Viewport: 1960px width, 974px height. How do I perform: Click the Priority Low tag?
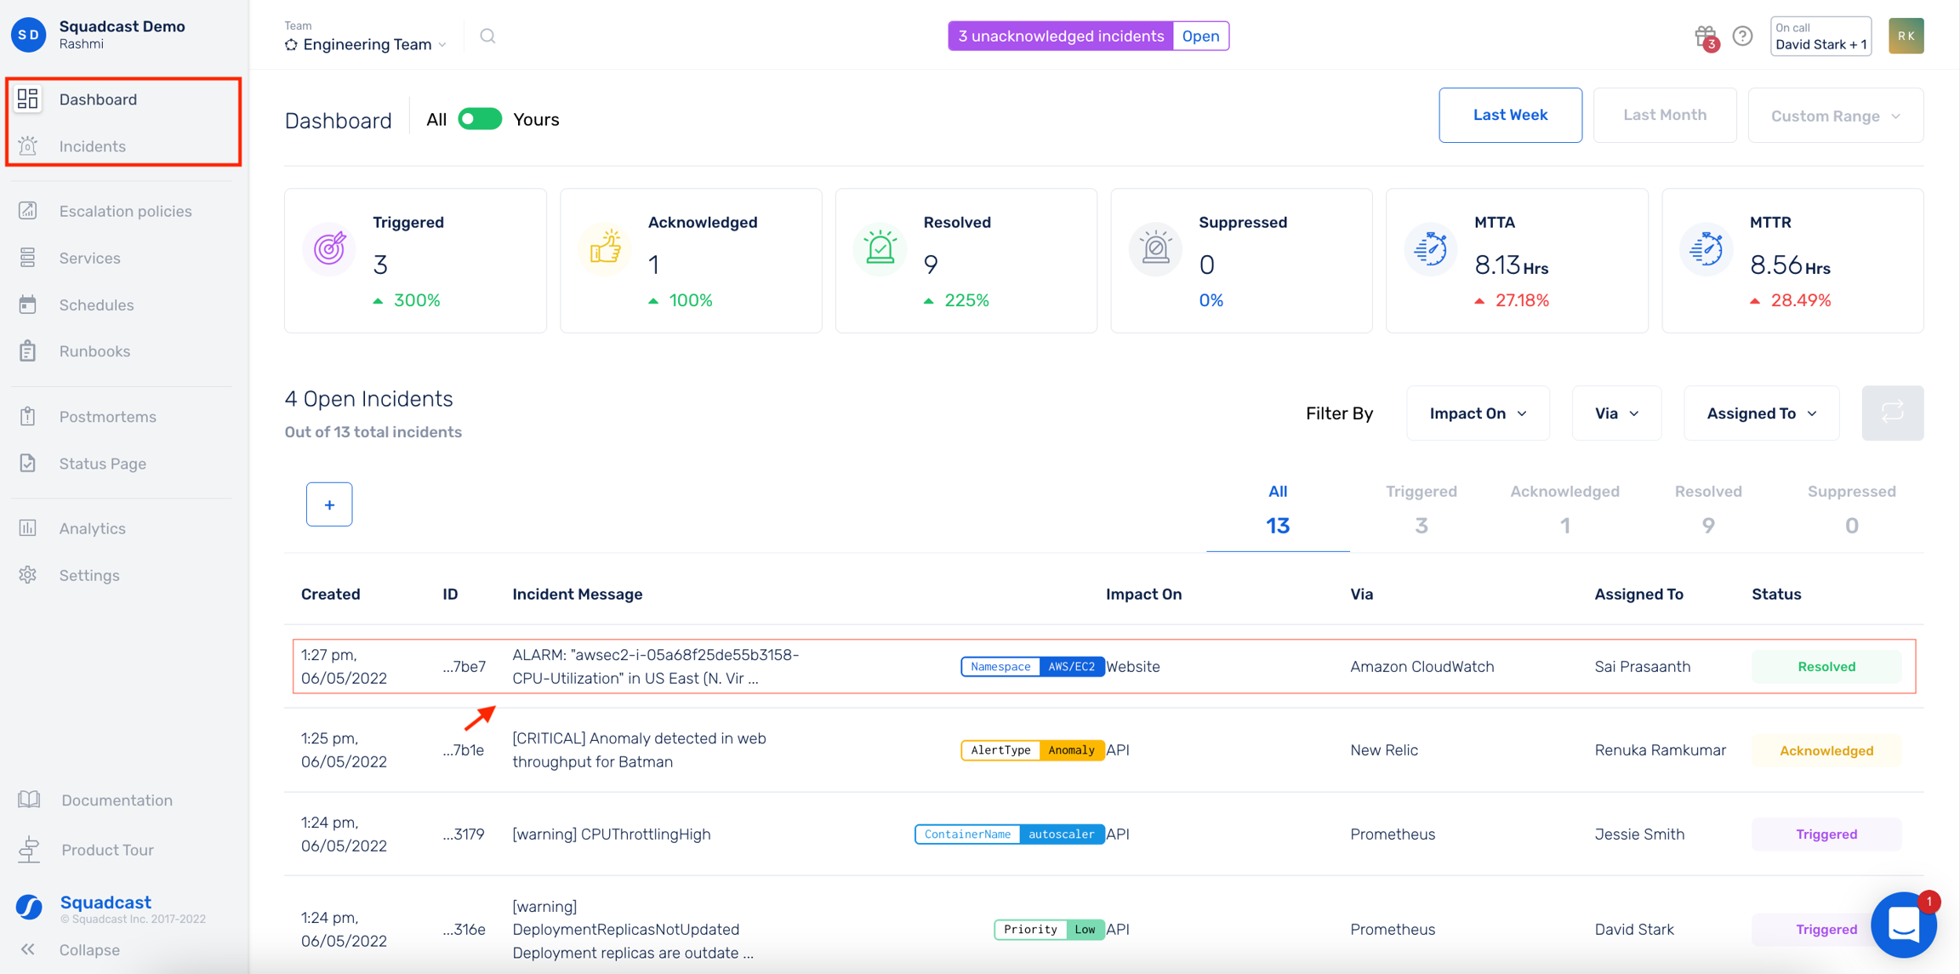click(1050, 929)
